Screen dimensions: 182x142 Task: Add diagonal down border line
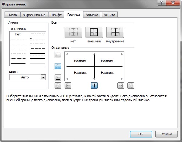(131, 85)
